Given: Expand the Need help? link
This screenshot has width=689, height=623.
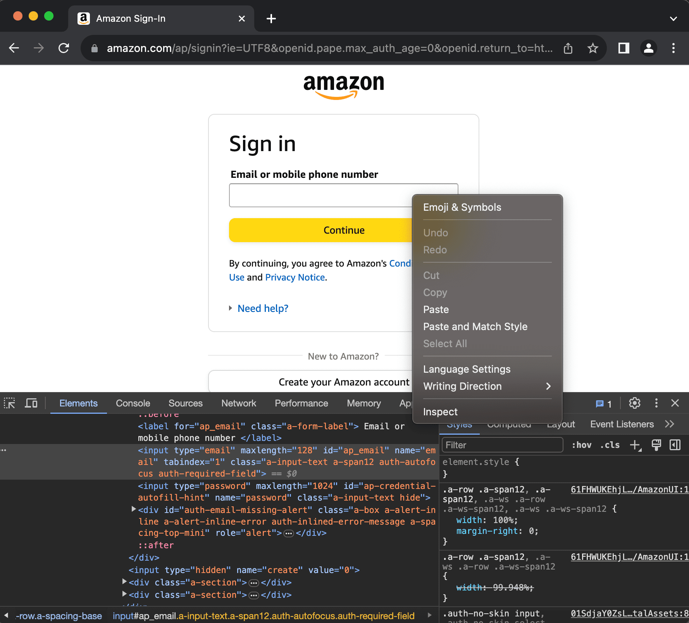Looking at the screenshot, I should [x=263, y=308].
